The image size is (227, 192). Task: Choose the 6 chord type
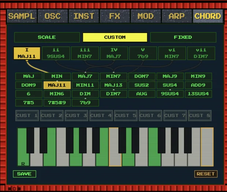point(29,94)
